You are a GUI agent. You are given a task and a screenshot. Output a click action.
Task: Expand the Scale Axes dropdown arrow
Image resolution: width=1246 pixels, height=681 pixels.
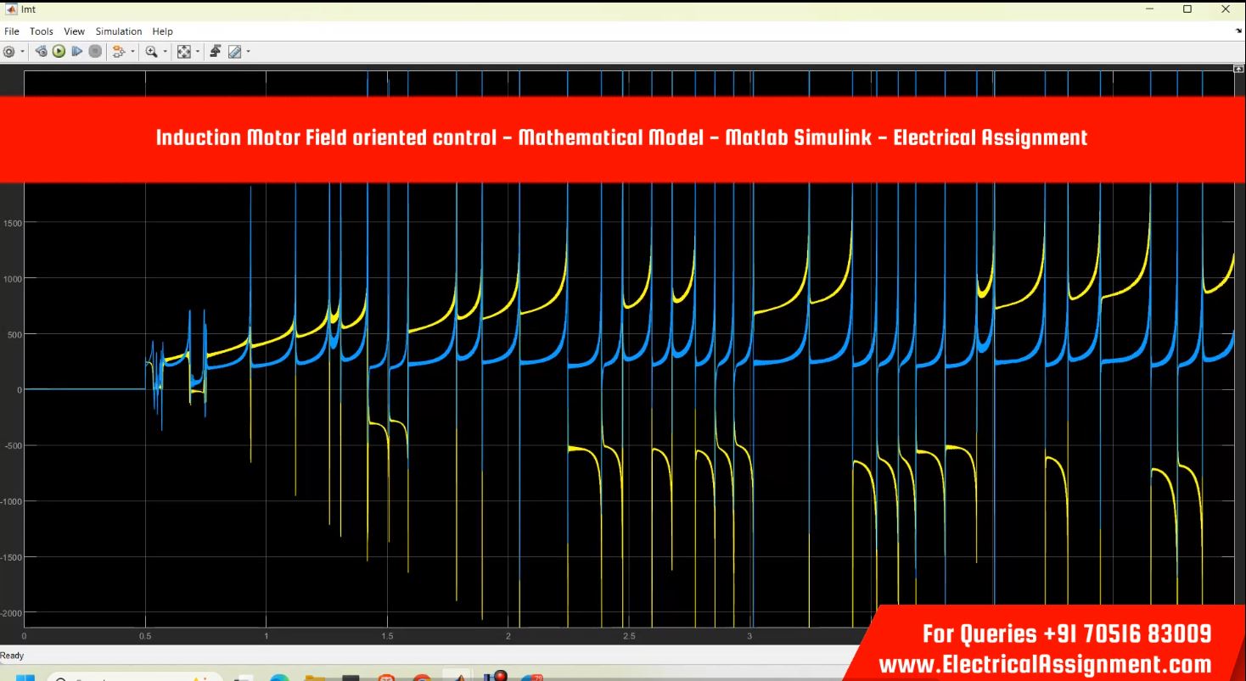click(x=198, y=52)
